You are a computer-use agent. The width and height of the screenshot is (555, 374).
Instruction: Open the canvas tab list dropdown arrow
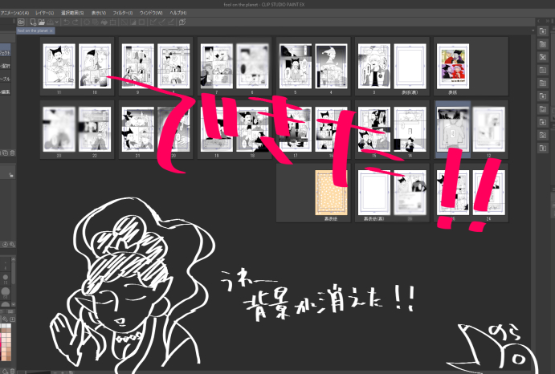533,30
